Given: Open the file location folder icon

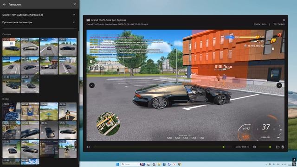Looking at the screenshot, I should click(x=278, y=147).
